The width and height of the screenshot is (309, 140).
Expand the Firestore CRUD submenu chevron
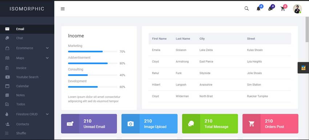47,114
